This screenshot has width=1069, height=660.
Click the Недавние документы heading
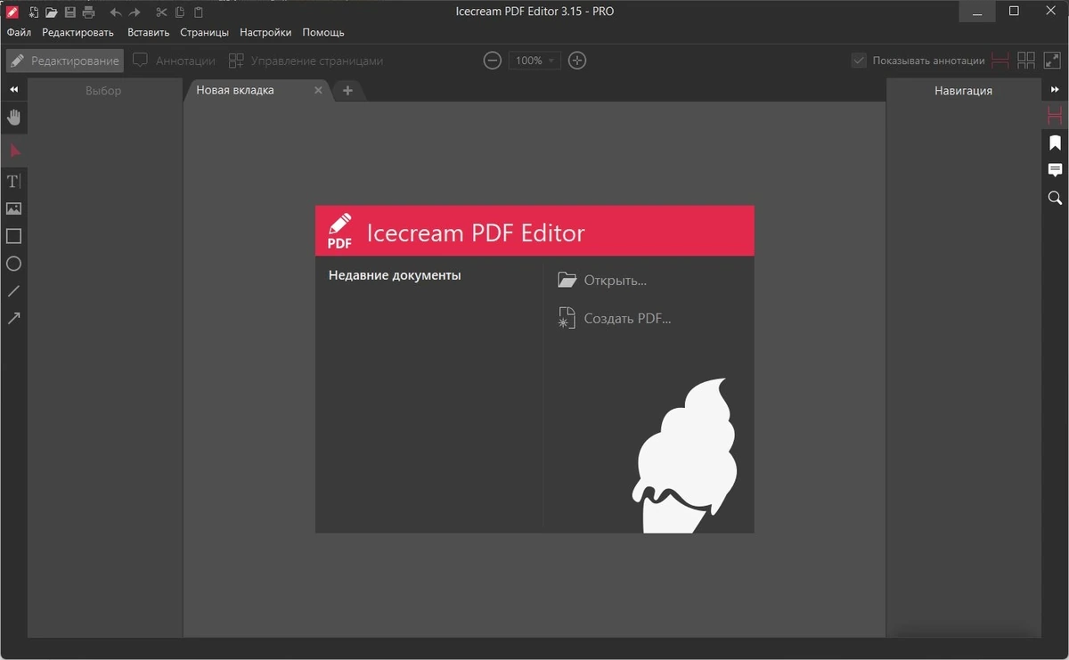[395, 275]
